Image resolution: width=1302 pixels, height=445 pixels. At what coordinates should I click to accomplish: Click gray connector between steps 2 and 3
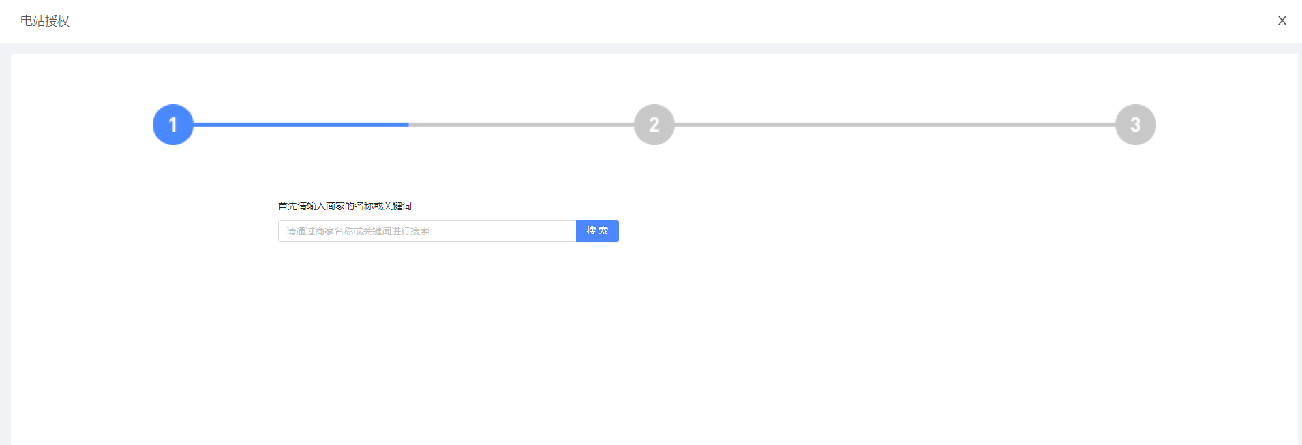pyautogui.click(x=894, y=125)
